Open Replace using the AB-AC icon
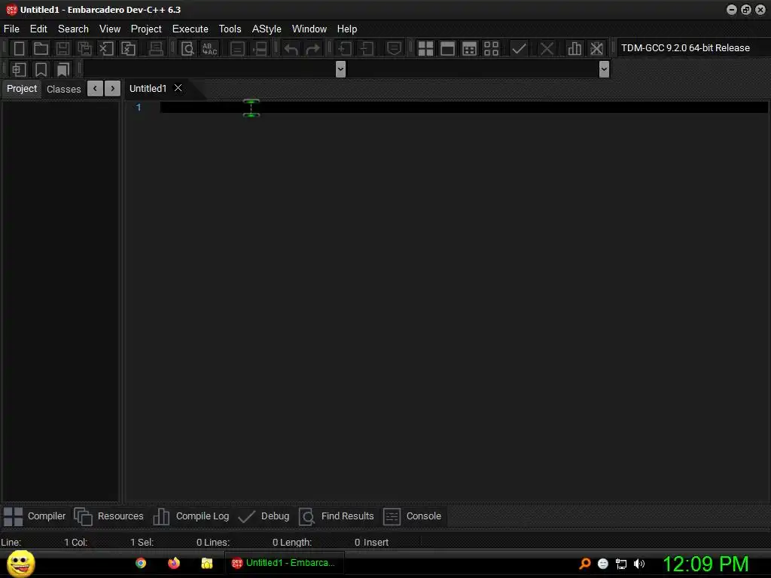Image resolution: width=771 pixels, height=578 pixels. coord(209,48)
